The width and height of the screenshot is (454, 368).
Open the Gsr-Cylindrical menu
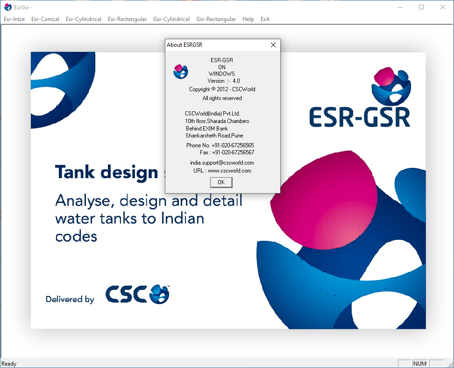coord(171,19)
